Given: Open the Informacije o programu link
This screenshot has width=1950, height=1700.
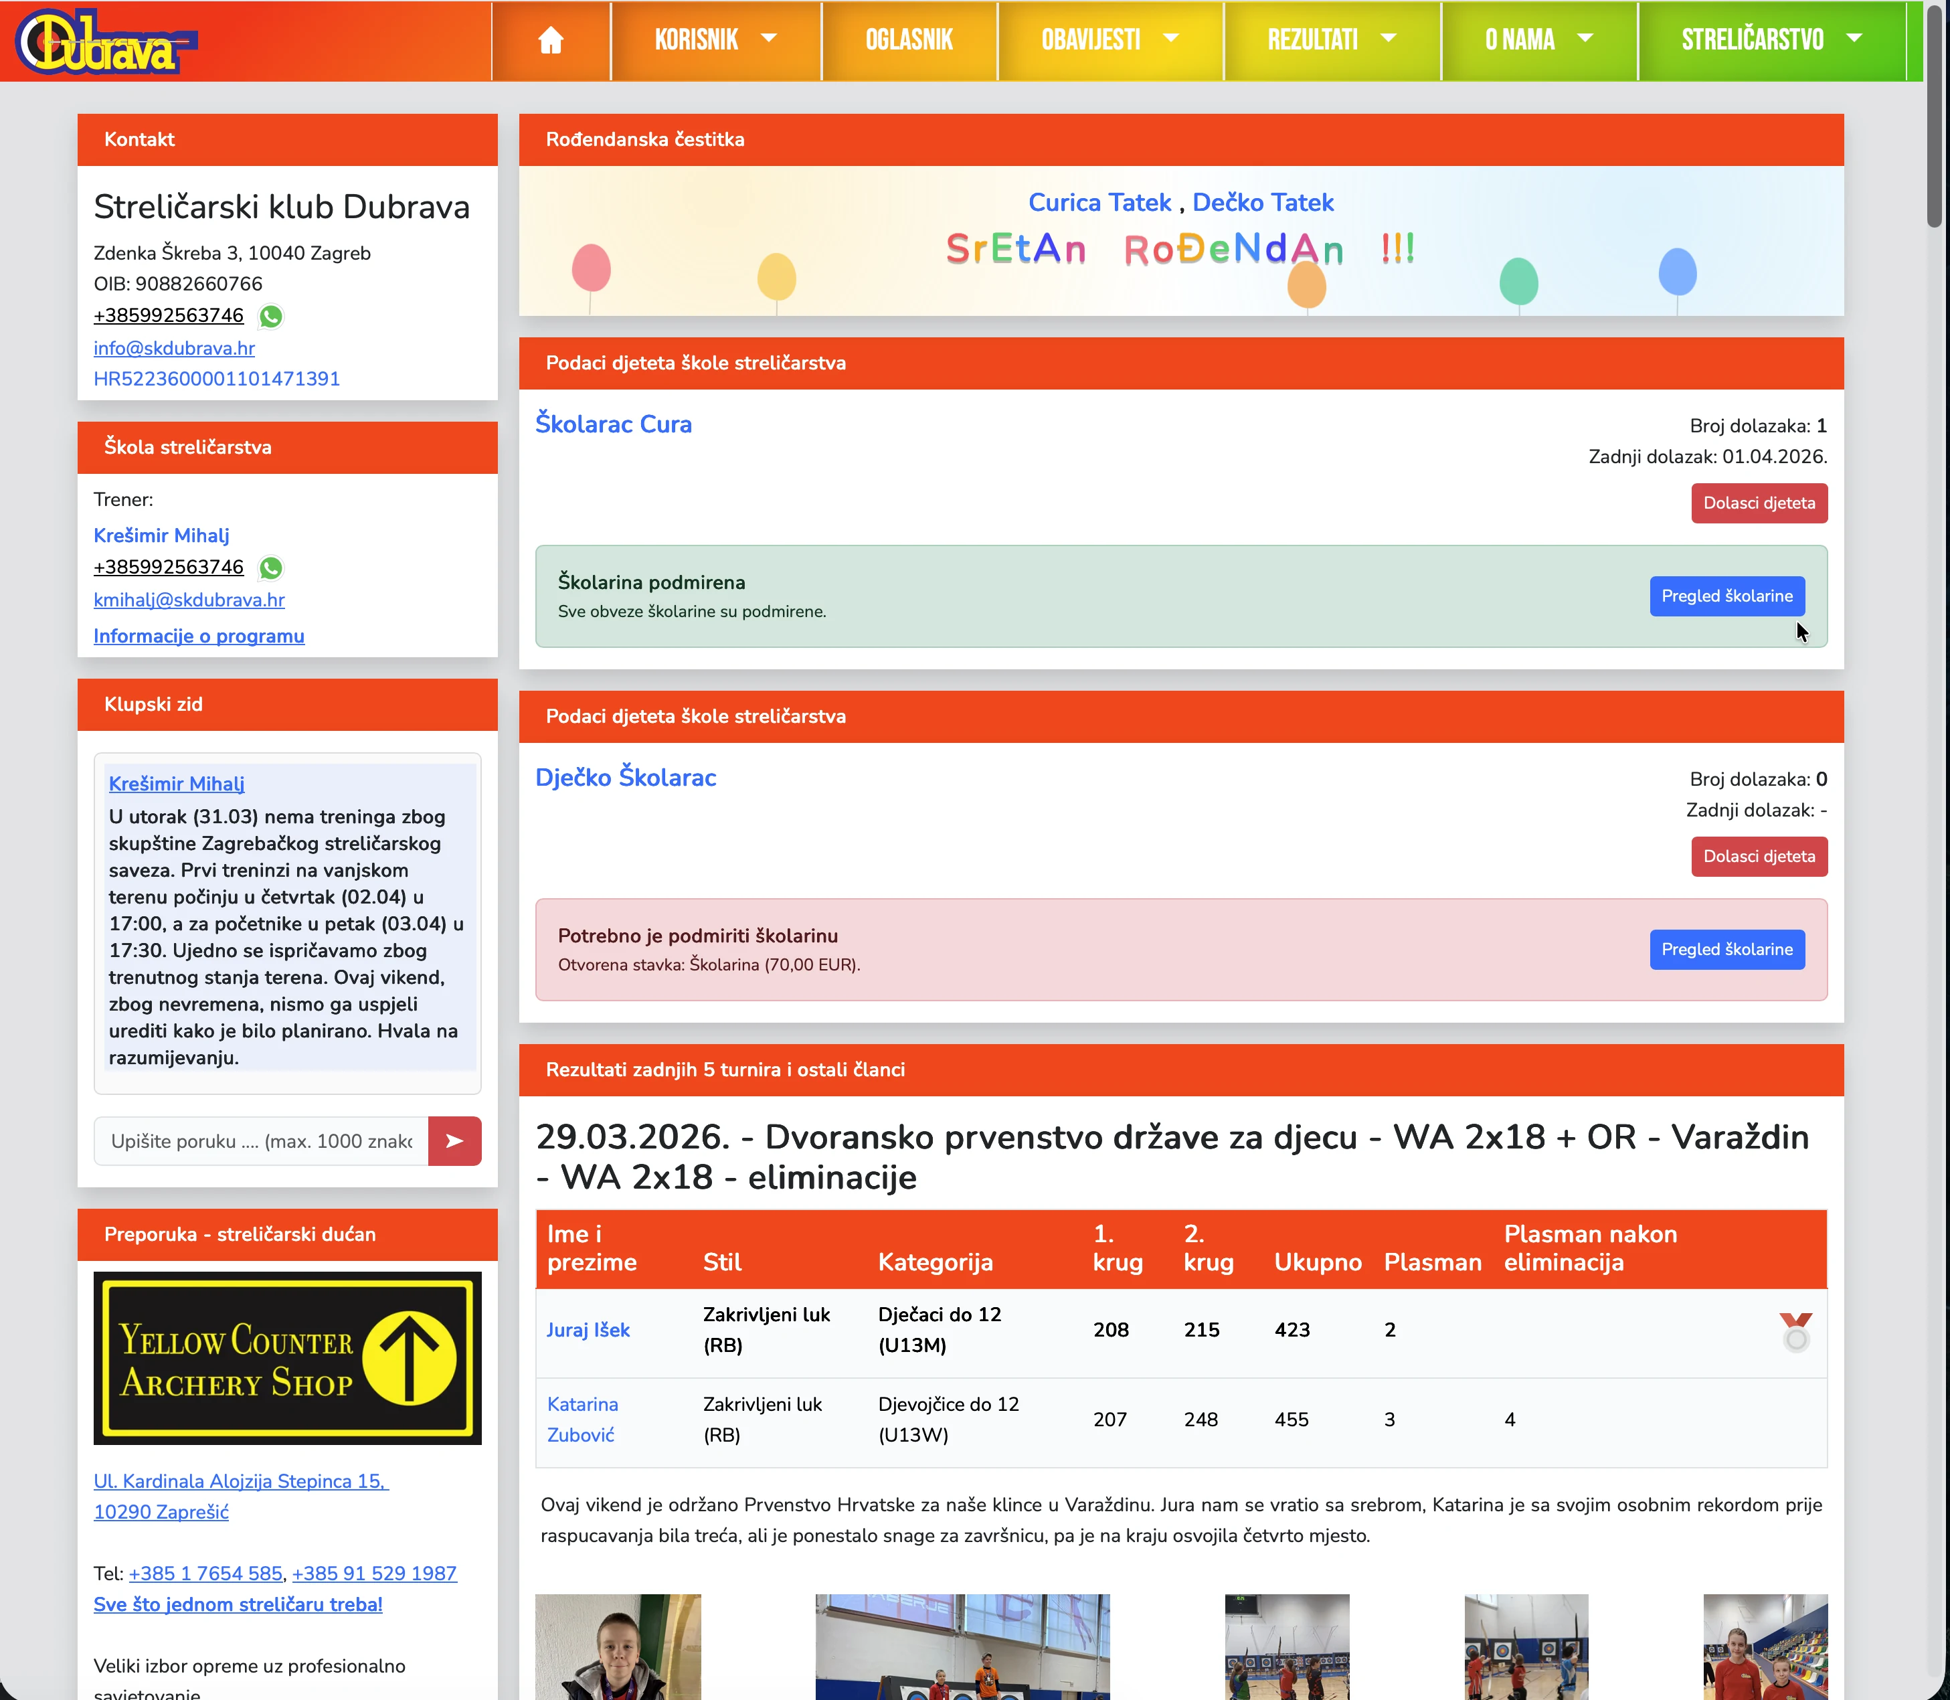Looking at the screenshot, I should coord(198,636).
